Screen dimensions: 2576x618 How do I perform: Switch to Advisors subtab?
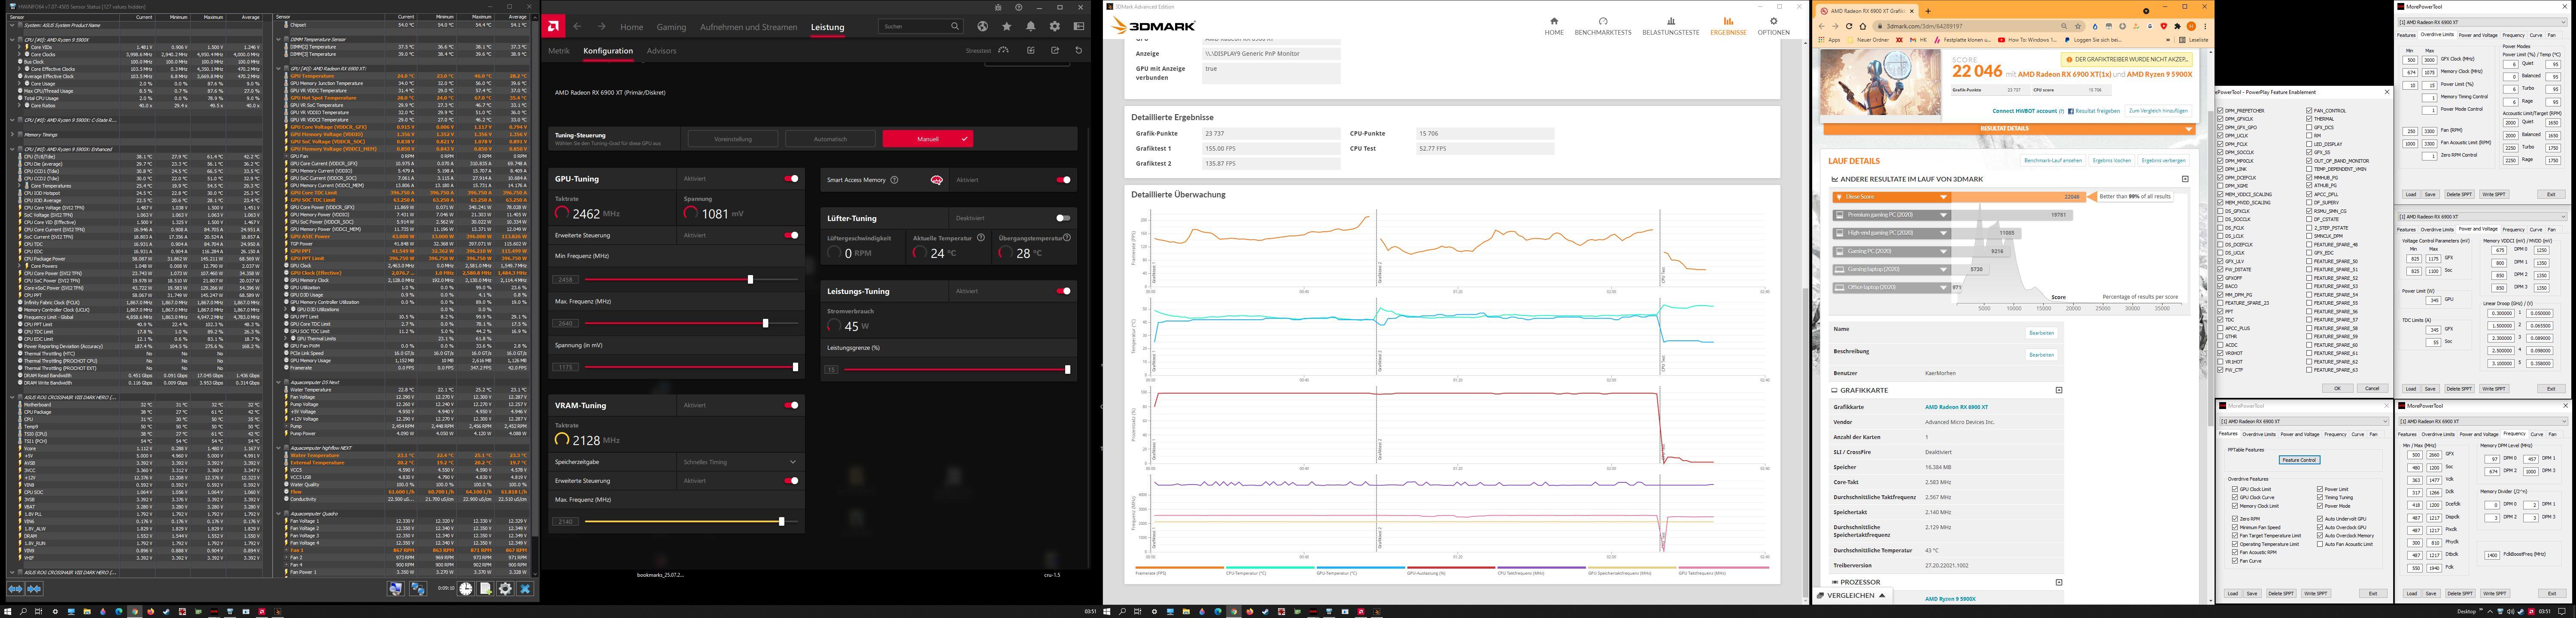[661, 51]
